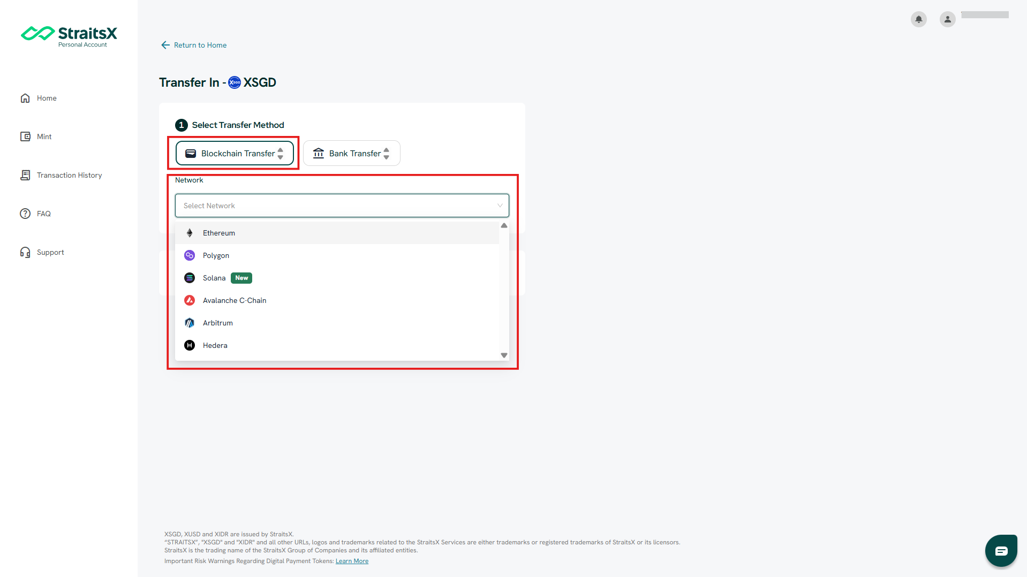The width and height of the screenshot is (1027, 577).
Task: Open Support in sidebar
Action: (x=50, y=252)
